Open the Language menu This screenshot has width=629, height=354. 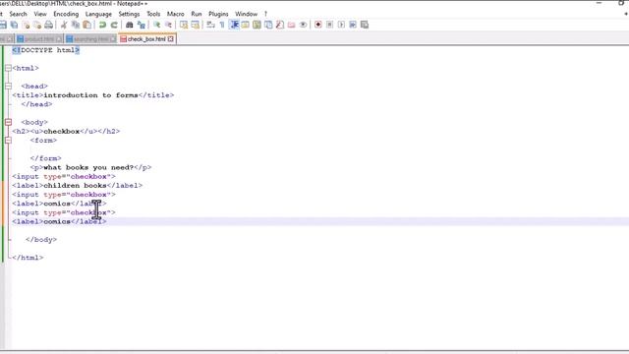(x=98, y=14)
